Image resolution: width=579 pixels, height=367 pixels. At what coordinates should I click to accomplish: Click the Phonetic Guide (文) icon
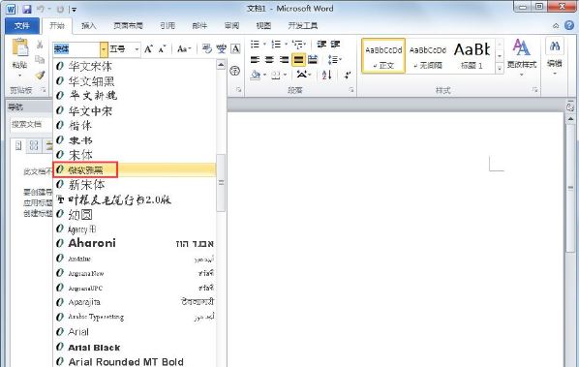(x=221, y=48)
